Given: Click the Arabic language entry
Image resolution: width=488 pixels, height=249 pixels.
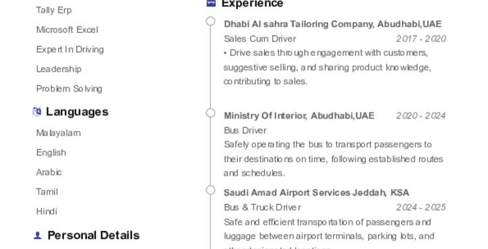Looking at the screenshot, I should pyautogui.click(x=49, y=172).
